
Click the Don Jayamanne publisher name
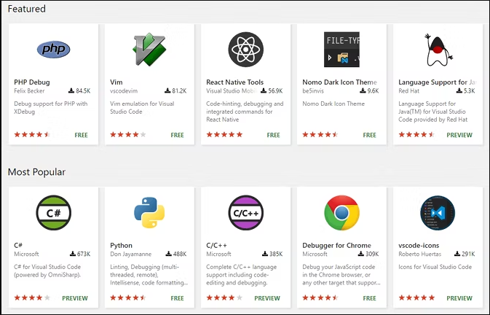(x=130, y=254)
